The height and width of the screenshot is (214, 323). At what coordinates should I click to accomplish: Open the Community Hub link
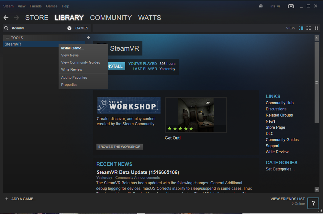click(x=280, y=103)
